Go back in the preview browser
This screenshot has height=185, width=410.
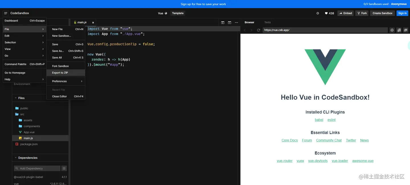[x=245, y=30]
